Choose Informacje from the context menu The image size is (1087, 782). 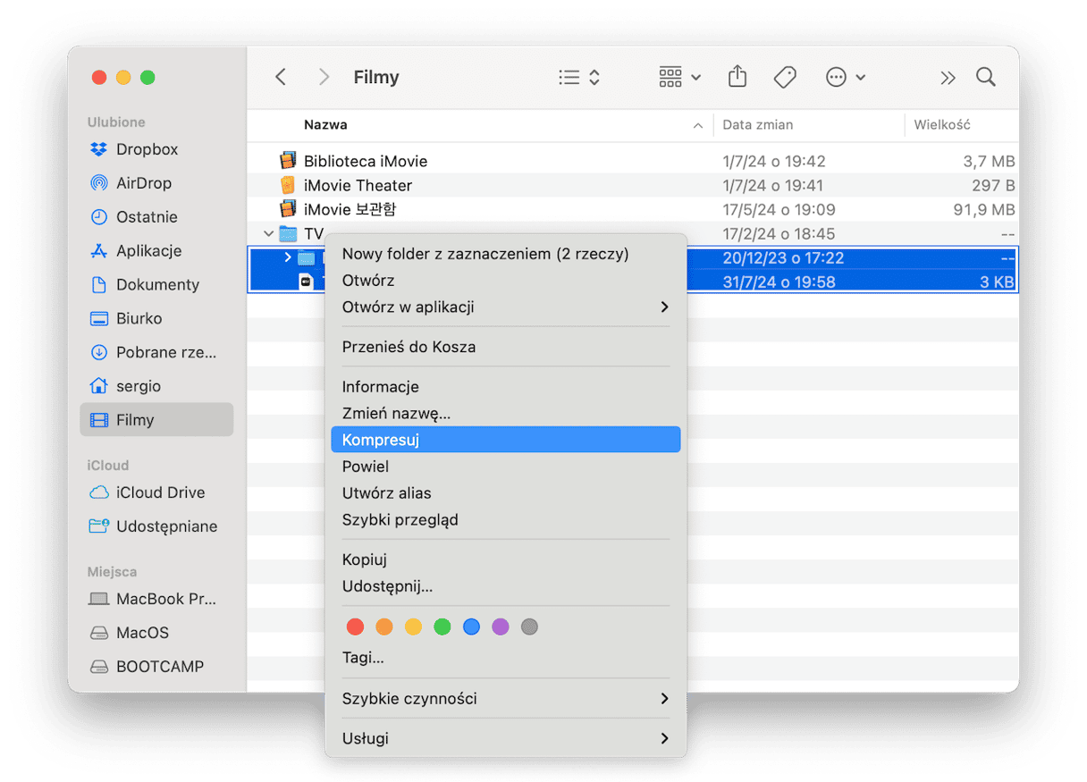(x=506, y=387)
